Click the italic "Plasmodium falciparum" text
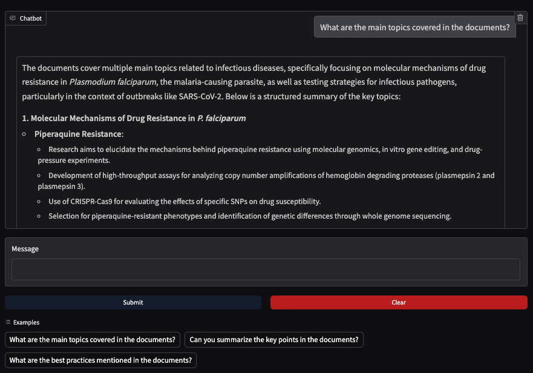533x373 pixels. (113, 82)
